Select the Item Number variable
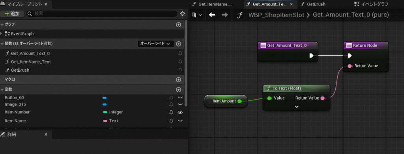This screenshot has height=154, width=404. click(17, 112)
